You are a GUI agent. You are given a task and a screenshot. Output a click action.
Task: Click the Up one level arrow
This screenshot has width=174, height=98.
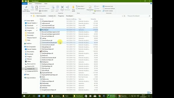click(x=31, y=16)
